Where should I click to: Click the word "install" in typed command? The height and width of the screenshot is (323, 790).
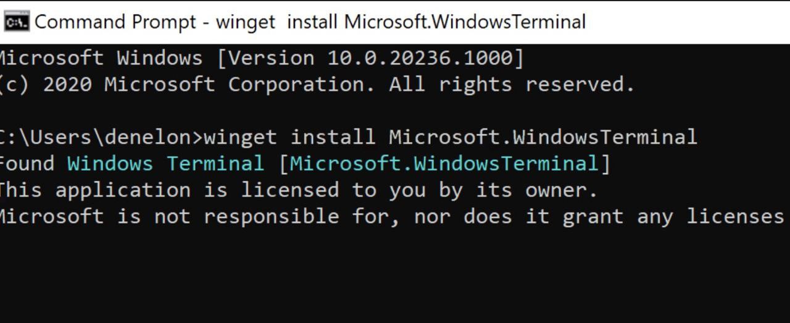click(333, 136)
